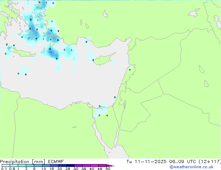
Task: Click the date '11-11-2025' in the caption
Action: tap(150, 162)
